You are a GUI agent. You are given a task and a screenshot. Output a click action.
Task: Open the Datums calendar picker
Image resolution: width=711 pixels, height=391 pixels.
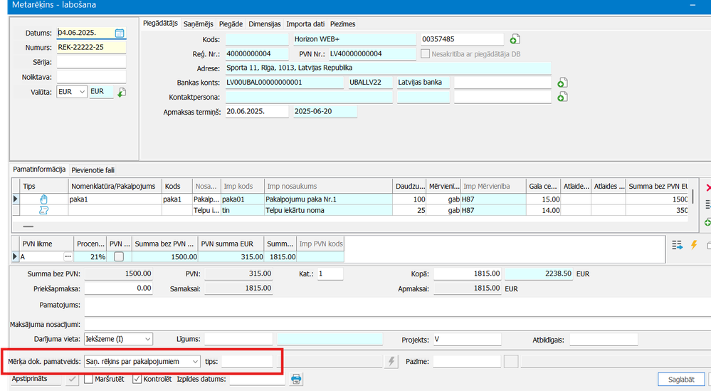point(120,33)
